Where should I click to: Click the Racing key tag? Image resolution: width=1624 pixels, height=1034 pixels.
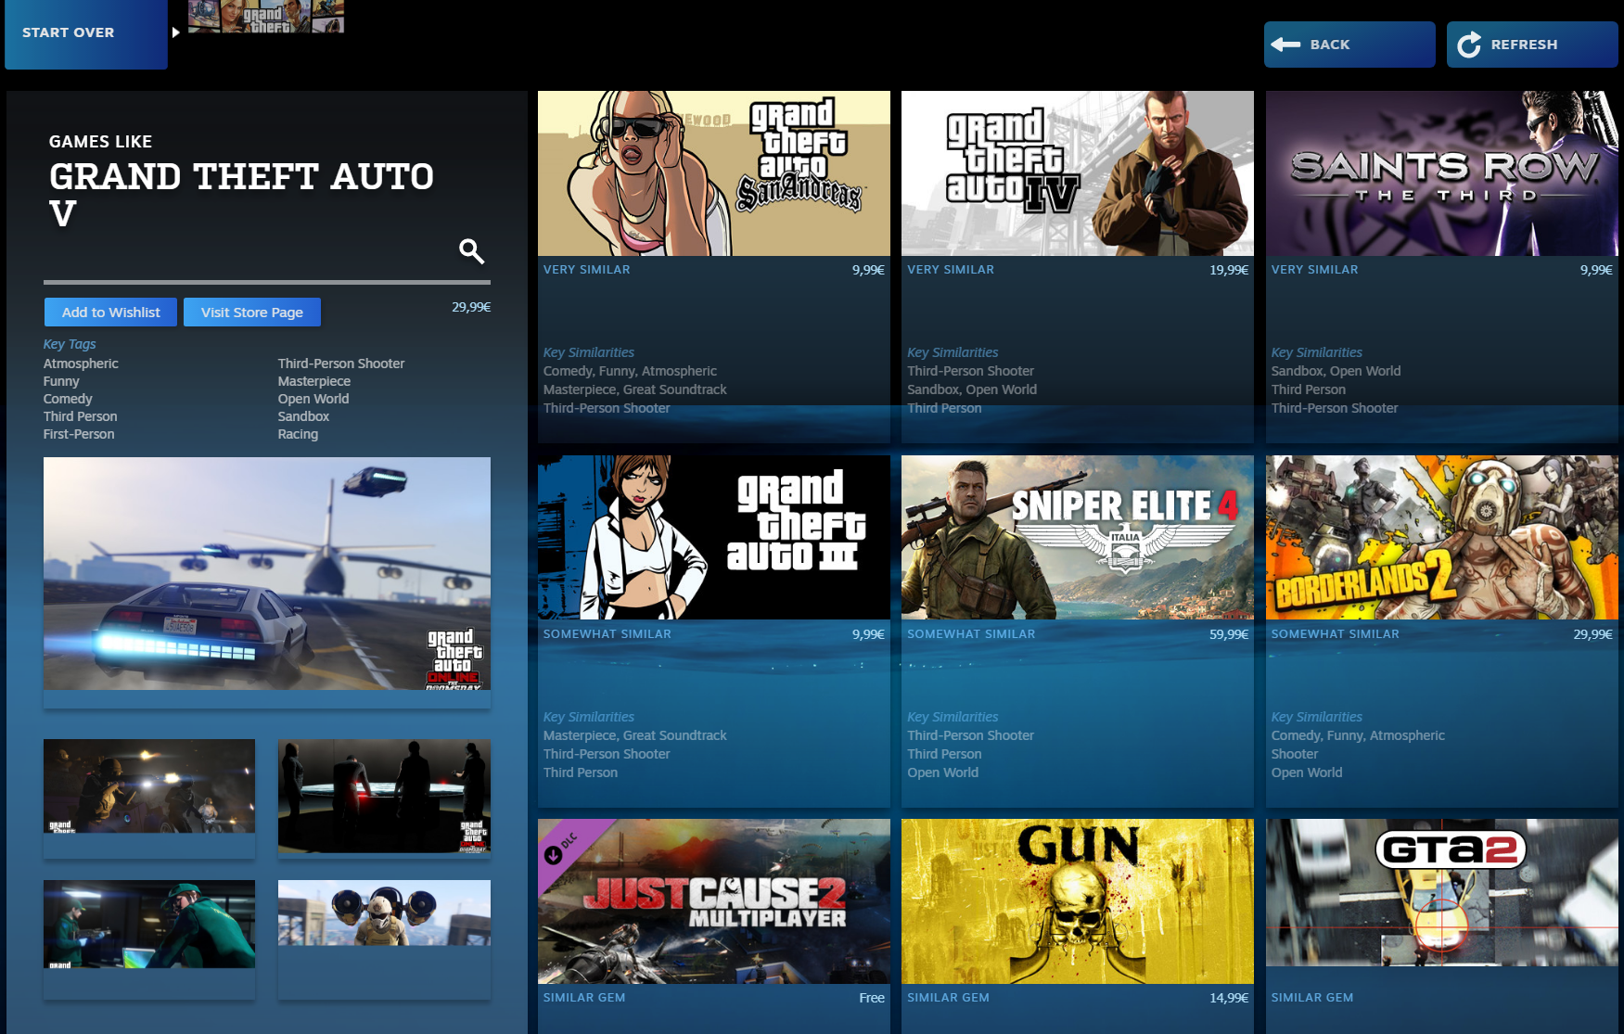tap(298, 434)
